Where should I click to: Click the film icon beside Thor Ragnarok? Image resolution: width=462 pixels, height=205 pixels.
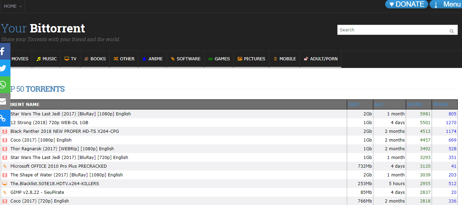tap(5, 149)
